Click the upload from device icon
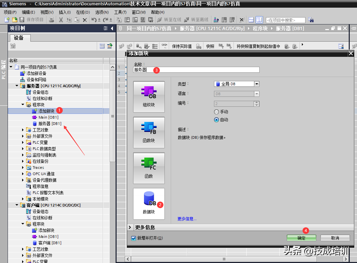 pos(135,20)
